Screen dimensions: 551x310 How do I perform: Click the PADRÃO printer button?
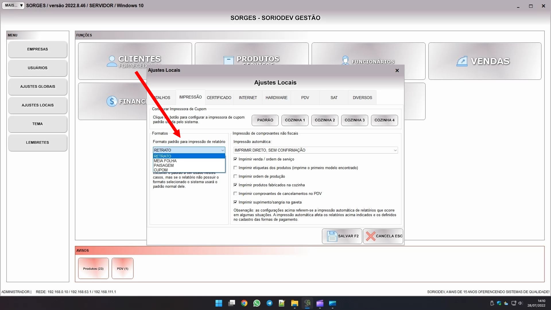(x=265, y=120)
